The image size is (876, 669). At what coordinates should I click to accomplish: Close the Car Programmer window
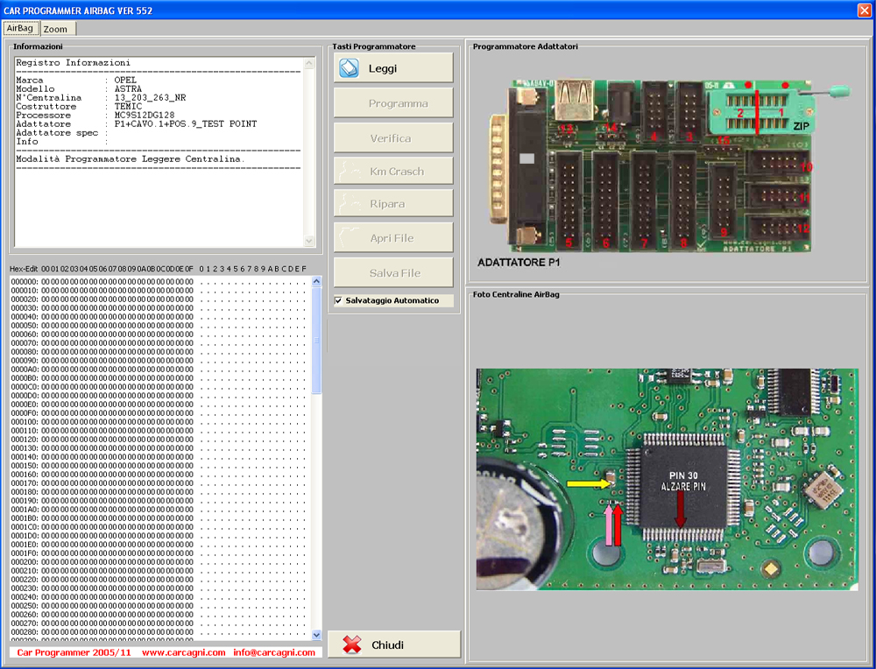tap(864, 10)
